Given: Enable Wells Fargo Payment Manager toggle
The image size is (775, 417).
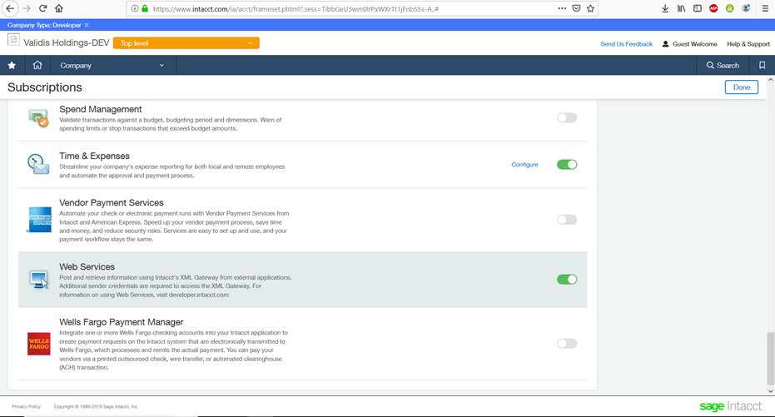Looking at the screenshot, I should 567,344.
